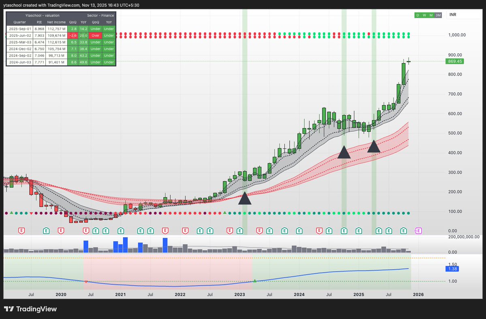Click the '2020' time axis label

coord(60,295)
